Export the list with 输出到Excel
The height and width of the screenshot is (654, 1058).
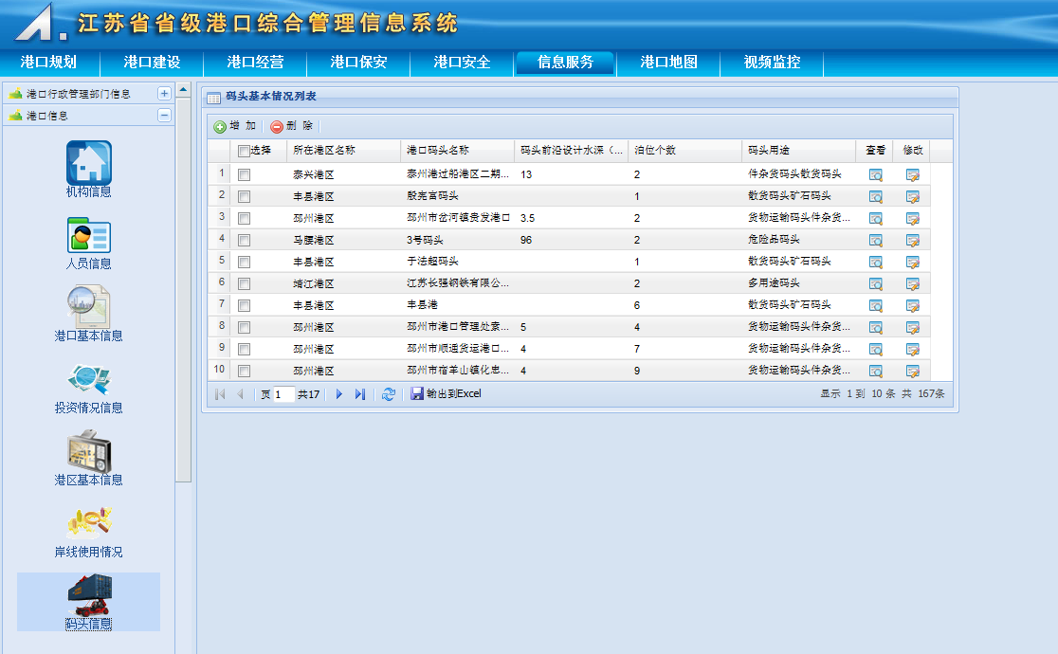click(447, 394)
